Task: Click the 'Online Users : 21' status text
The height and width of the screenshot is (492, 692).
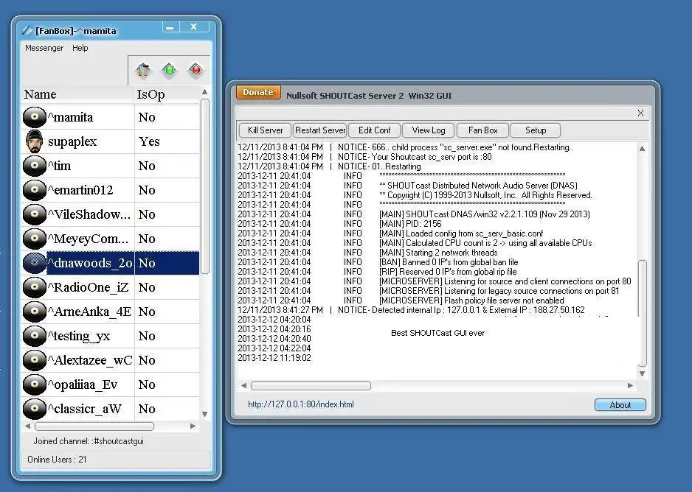Action: click(57, 460)
